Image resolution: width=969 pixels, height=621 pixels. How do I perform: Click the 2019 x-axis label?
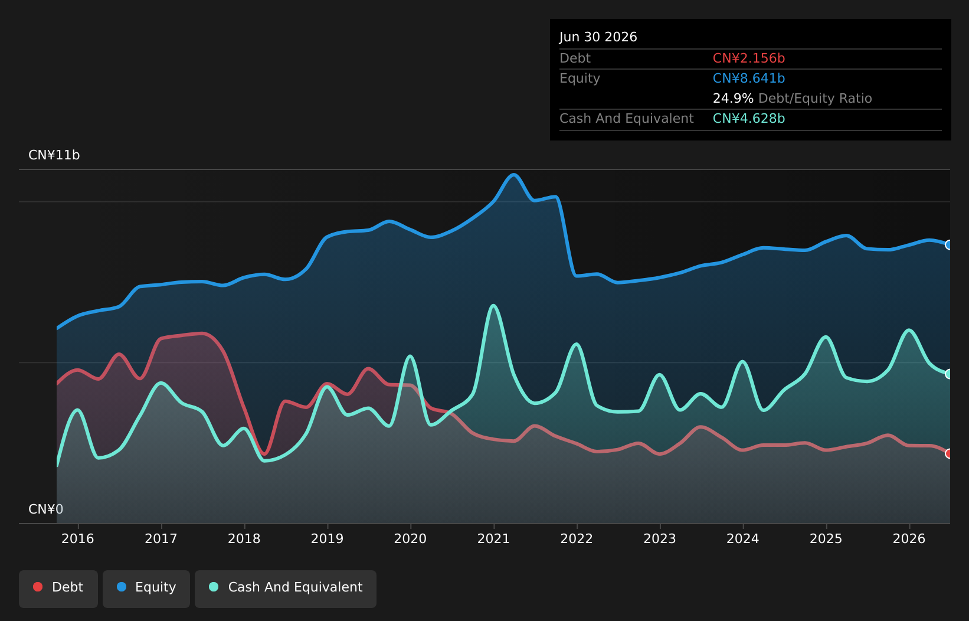click(328, 538)
